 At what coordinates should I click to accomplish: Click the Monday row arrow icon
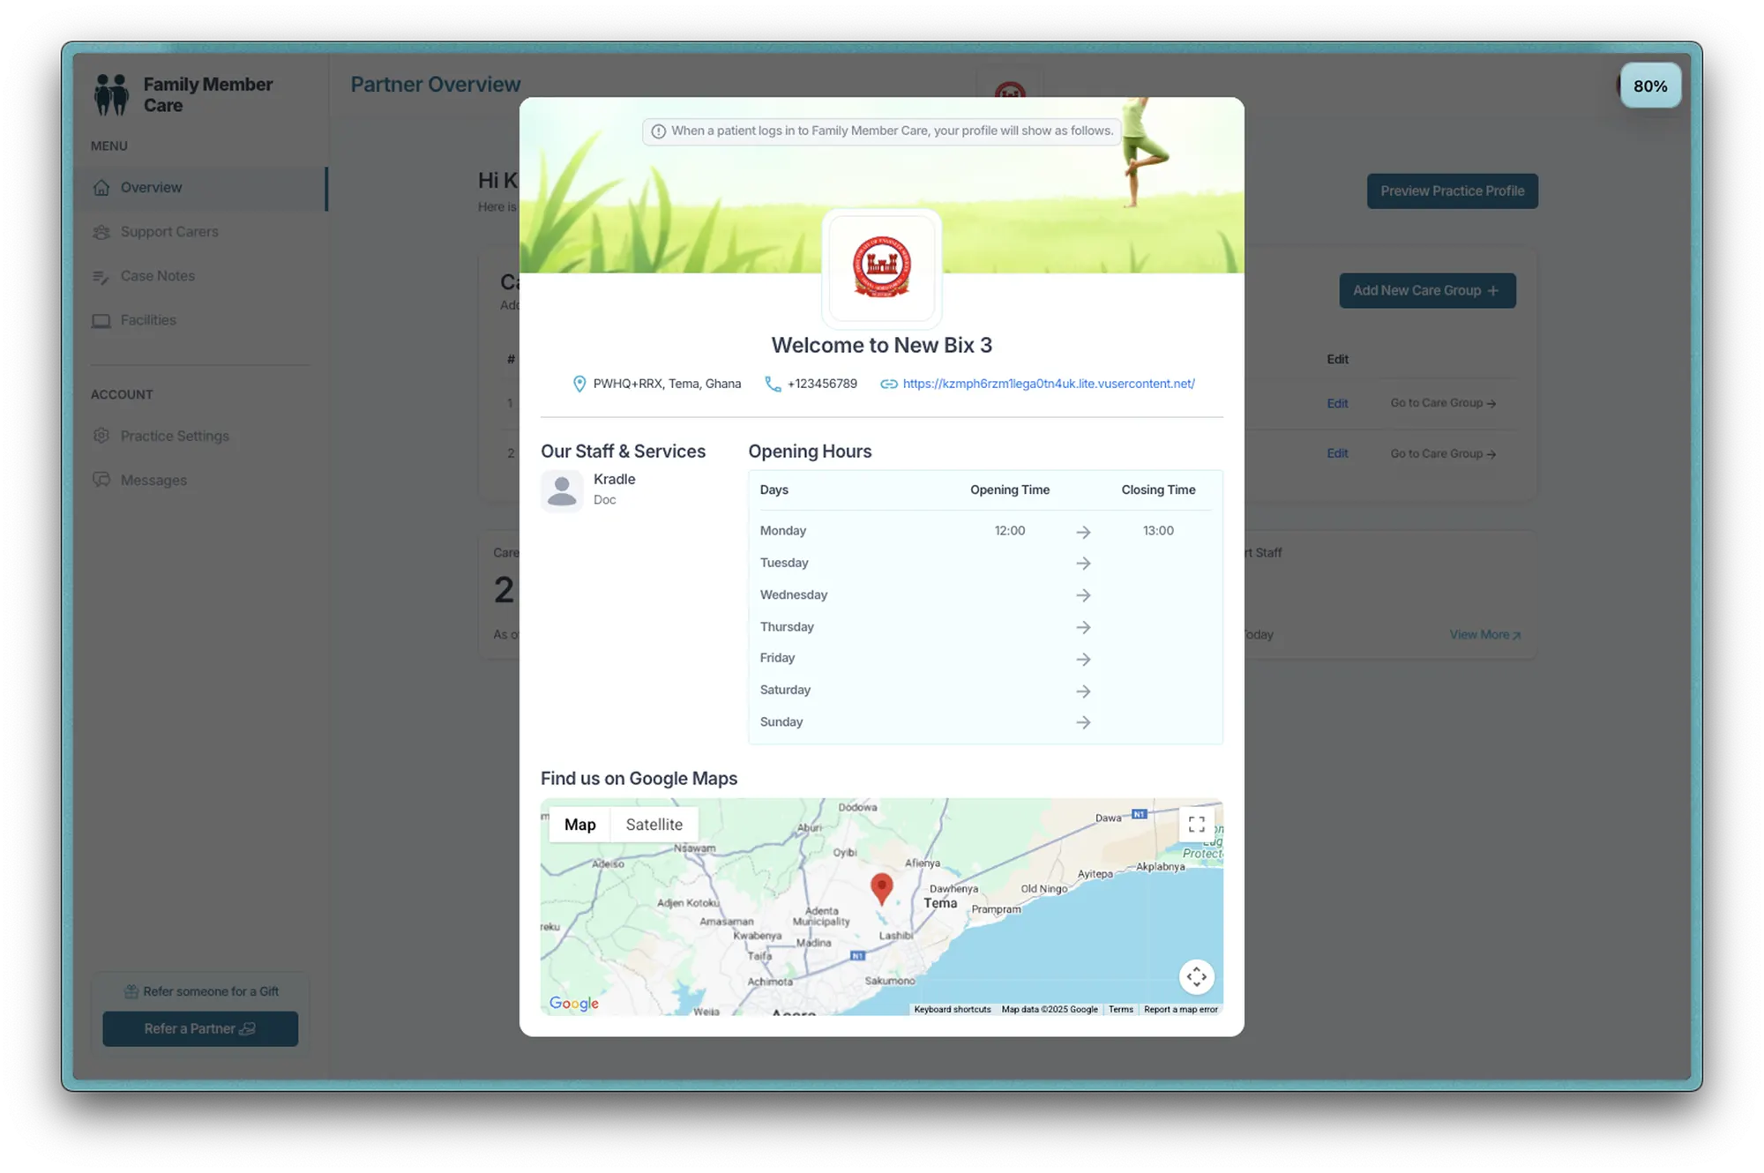[x=1083, y=532]
